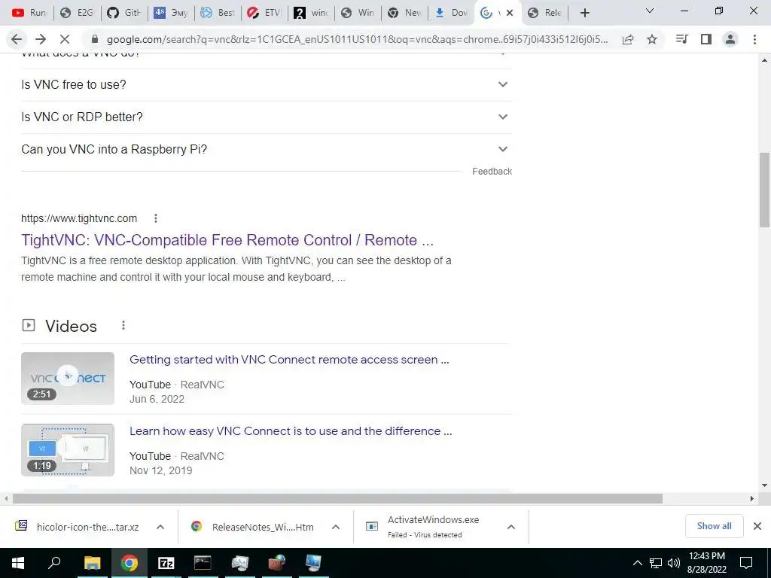Open 7-Zip from the taskbar
Image resolution: width=771 pixels, height=578 pixels.
coord(166,563)
